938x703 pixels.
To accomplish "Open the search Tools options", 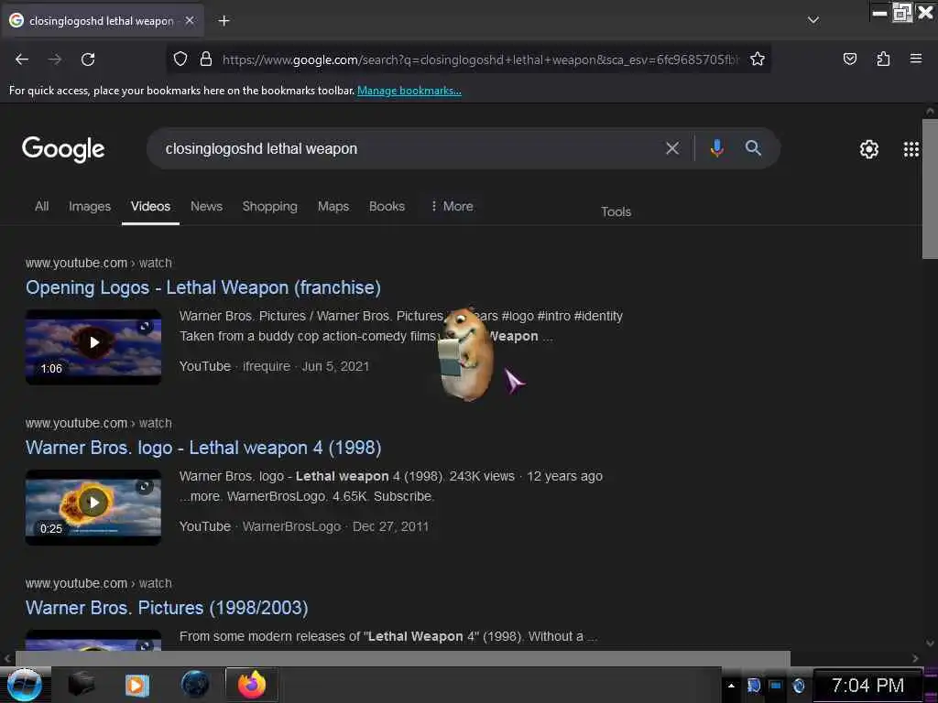I will [616, 211].
